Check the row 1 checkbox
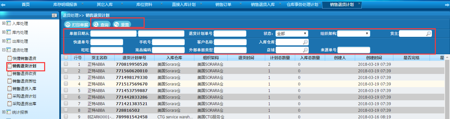450x119 pixels. (66, 64)
